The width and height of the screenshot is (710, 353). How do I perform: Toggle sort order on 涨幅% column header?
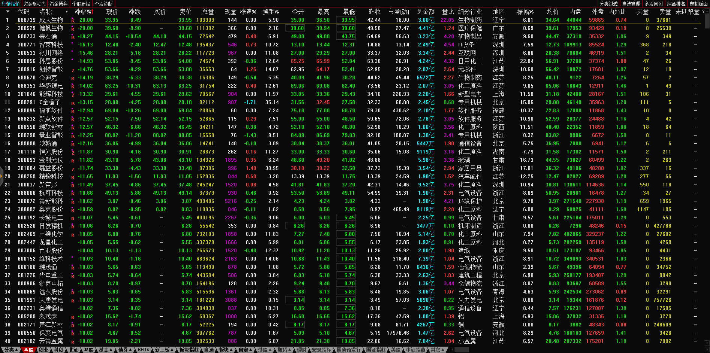(x=83, y=12)
